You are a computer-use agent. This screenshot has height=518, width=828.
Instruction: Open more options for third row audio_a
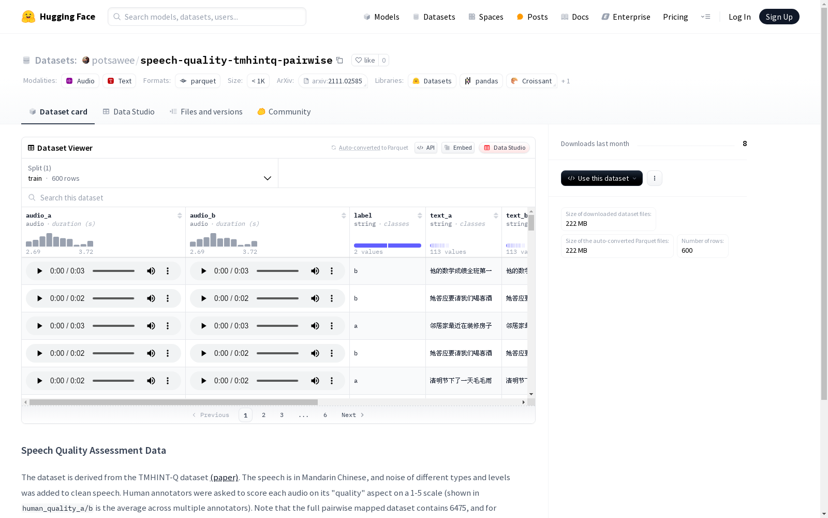tap(168, 326)
